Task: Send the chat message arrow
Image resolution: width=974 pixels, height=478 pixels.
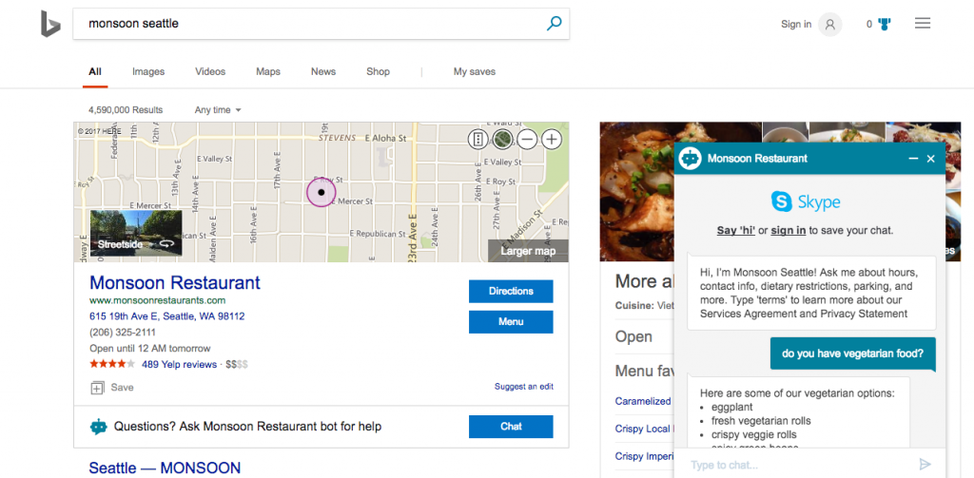Action: pos(925,465)
